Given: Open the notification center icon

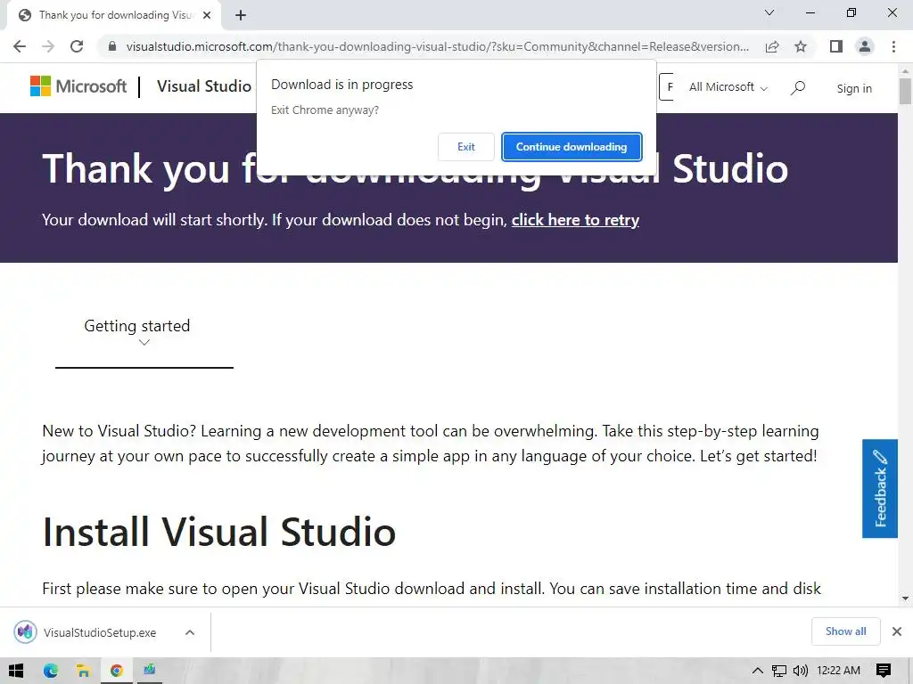Looking at the screenshot, I should click(884, 671).
